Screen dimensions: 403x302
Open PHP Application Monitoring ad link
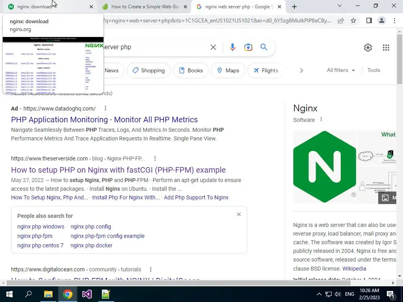104,120
